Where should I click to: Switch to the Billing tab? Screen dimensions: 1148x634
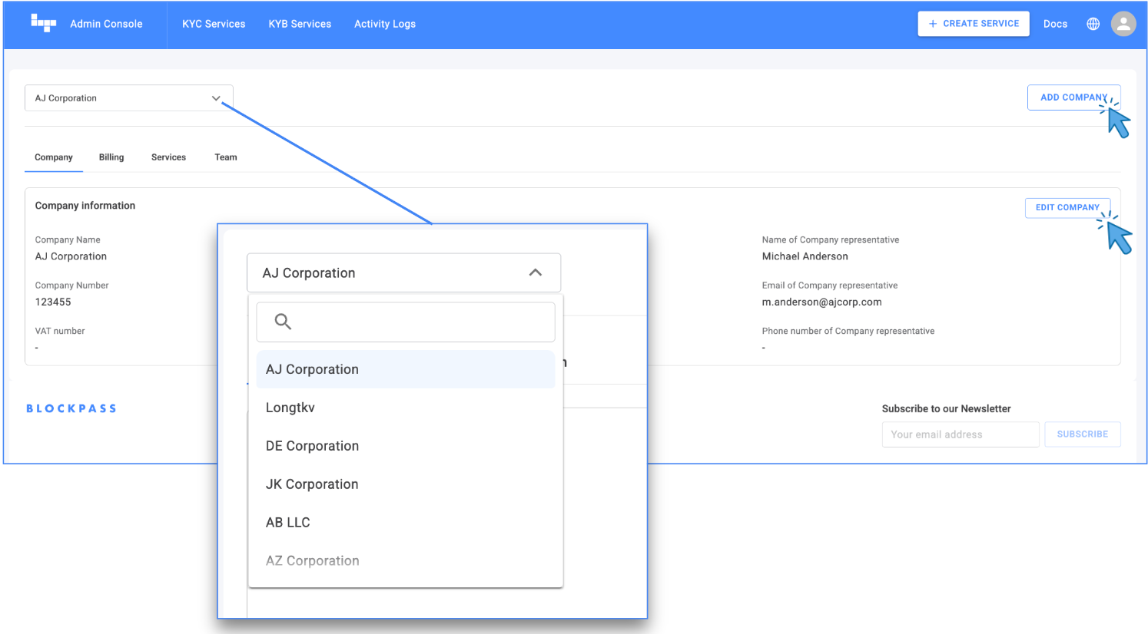click(x=111, y=157)
